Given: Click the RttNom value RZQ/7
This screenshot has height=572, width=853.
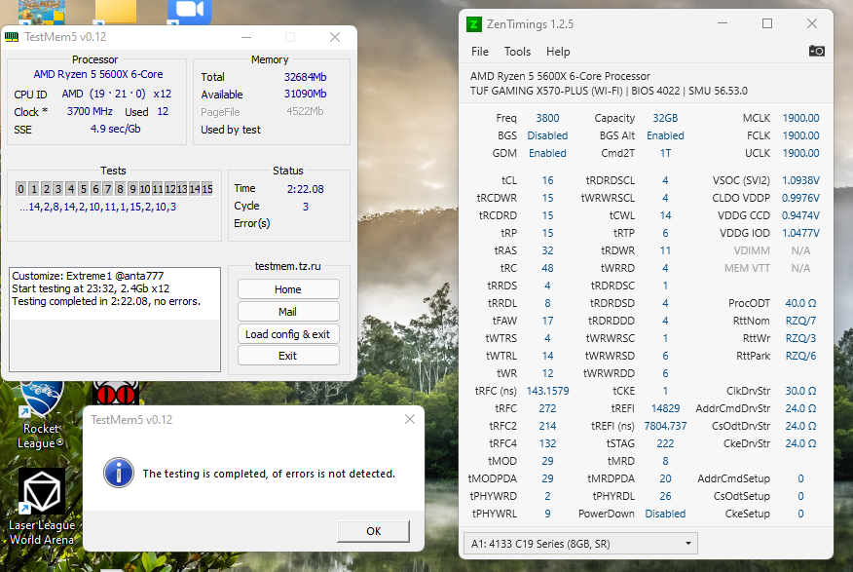Looking at the screenshot, I should (x=800, y=321).
